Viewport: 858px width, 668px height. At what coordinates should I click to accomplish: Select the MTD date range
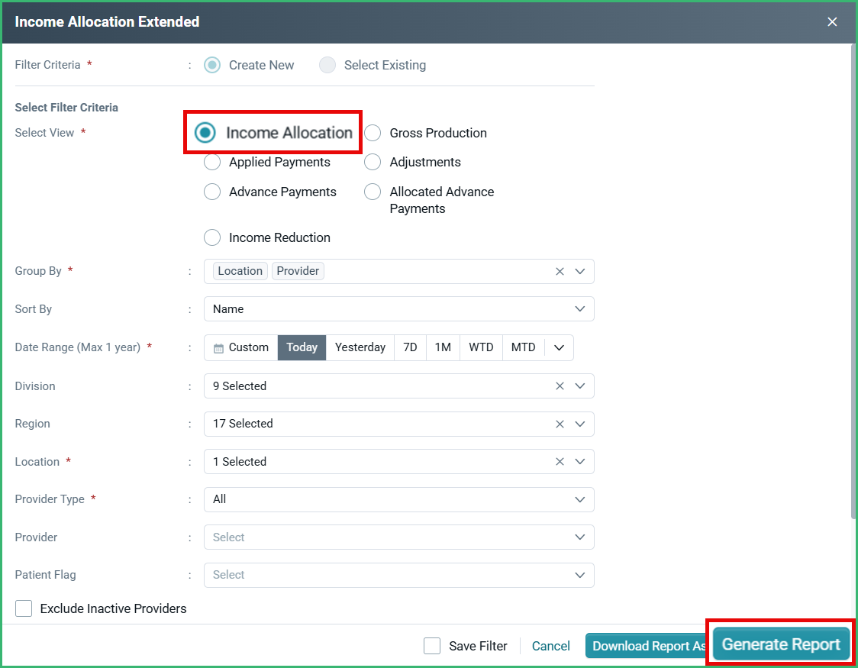tap(523, 347)
